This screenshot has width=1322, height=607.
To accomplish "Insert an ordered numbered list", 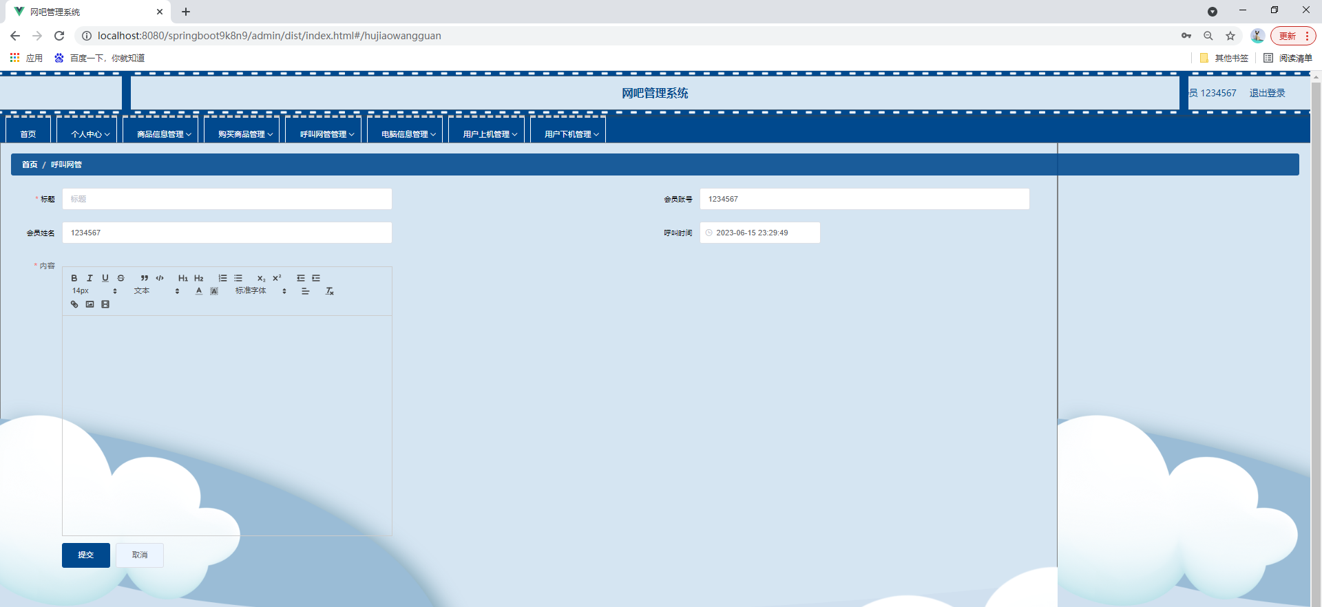I will (x=222, y=278).
